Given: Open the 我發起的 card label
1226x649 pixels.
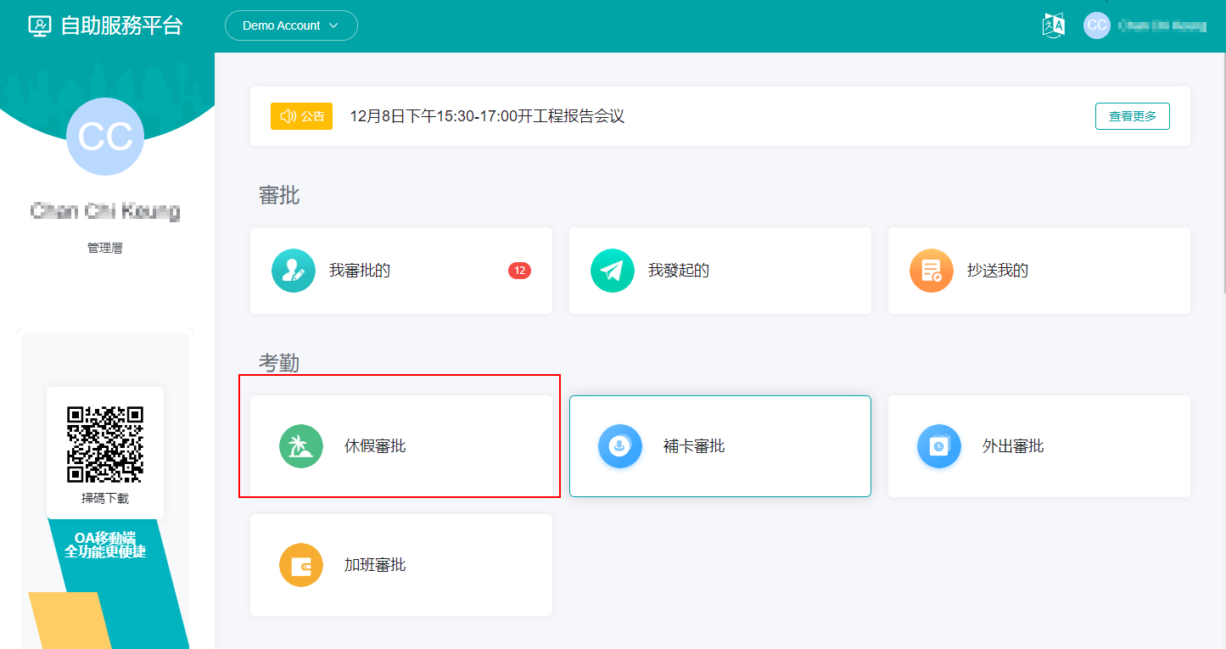Looking at the screenshot, I should point(679,271).
